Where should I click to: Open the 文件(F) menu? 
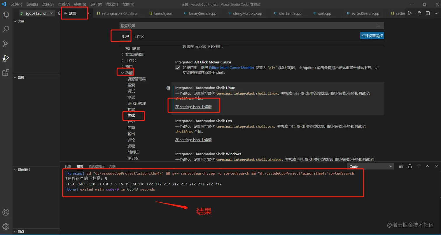point(17,4)
